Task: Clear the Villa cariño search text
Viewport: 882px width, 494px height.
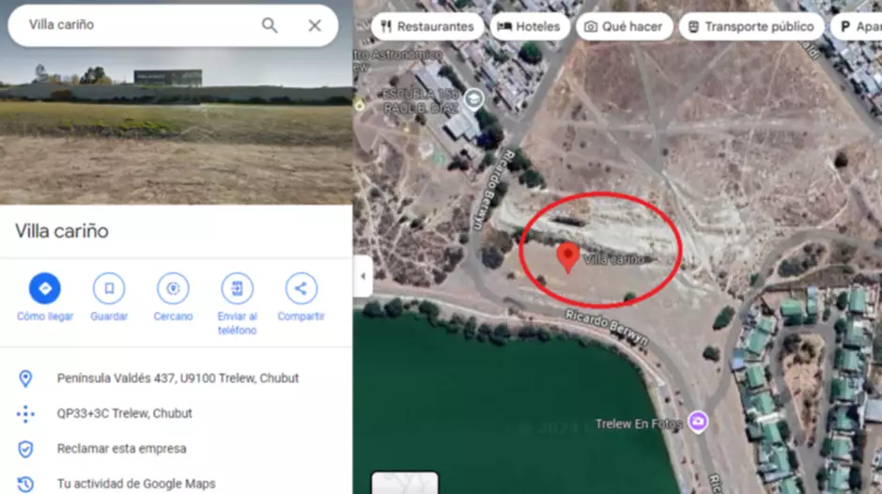Action: 315,25
